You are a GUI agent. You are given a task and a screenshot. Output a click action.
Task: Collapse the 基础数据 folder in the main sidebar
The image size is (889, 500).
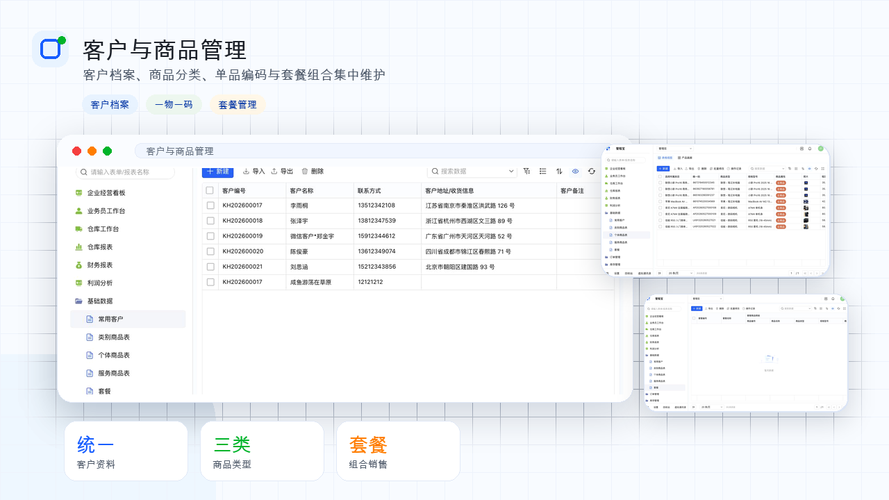pos(94,301)
